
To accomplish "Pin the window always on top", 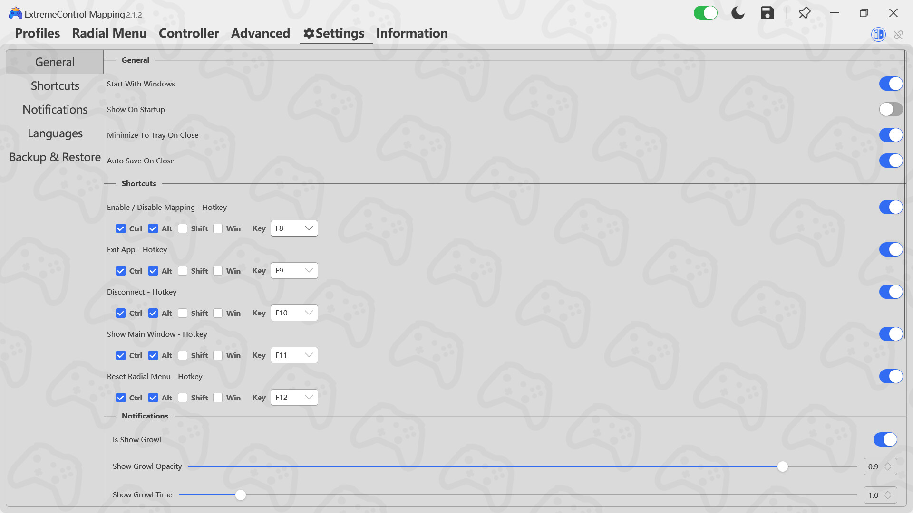I will (805, 13).
